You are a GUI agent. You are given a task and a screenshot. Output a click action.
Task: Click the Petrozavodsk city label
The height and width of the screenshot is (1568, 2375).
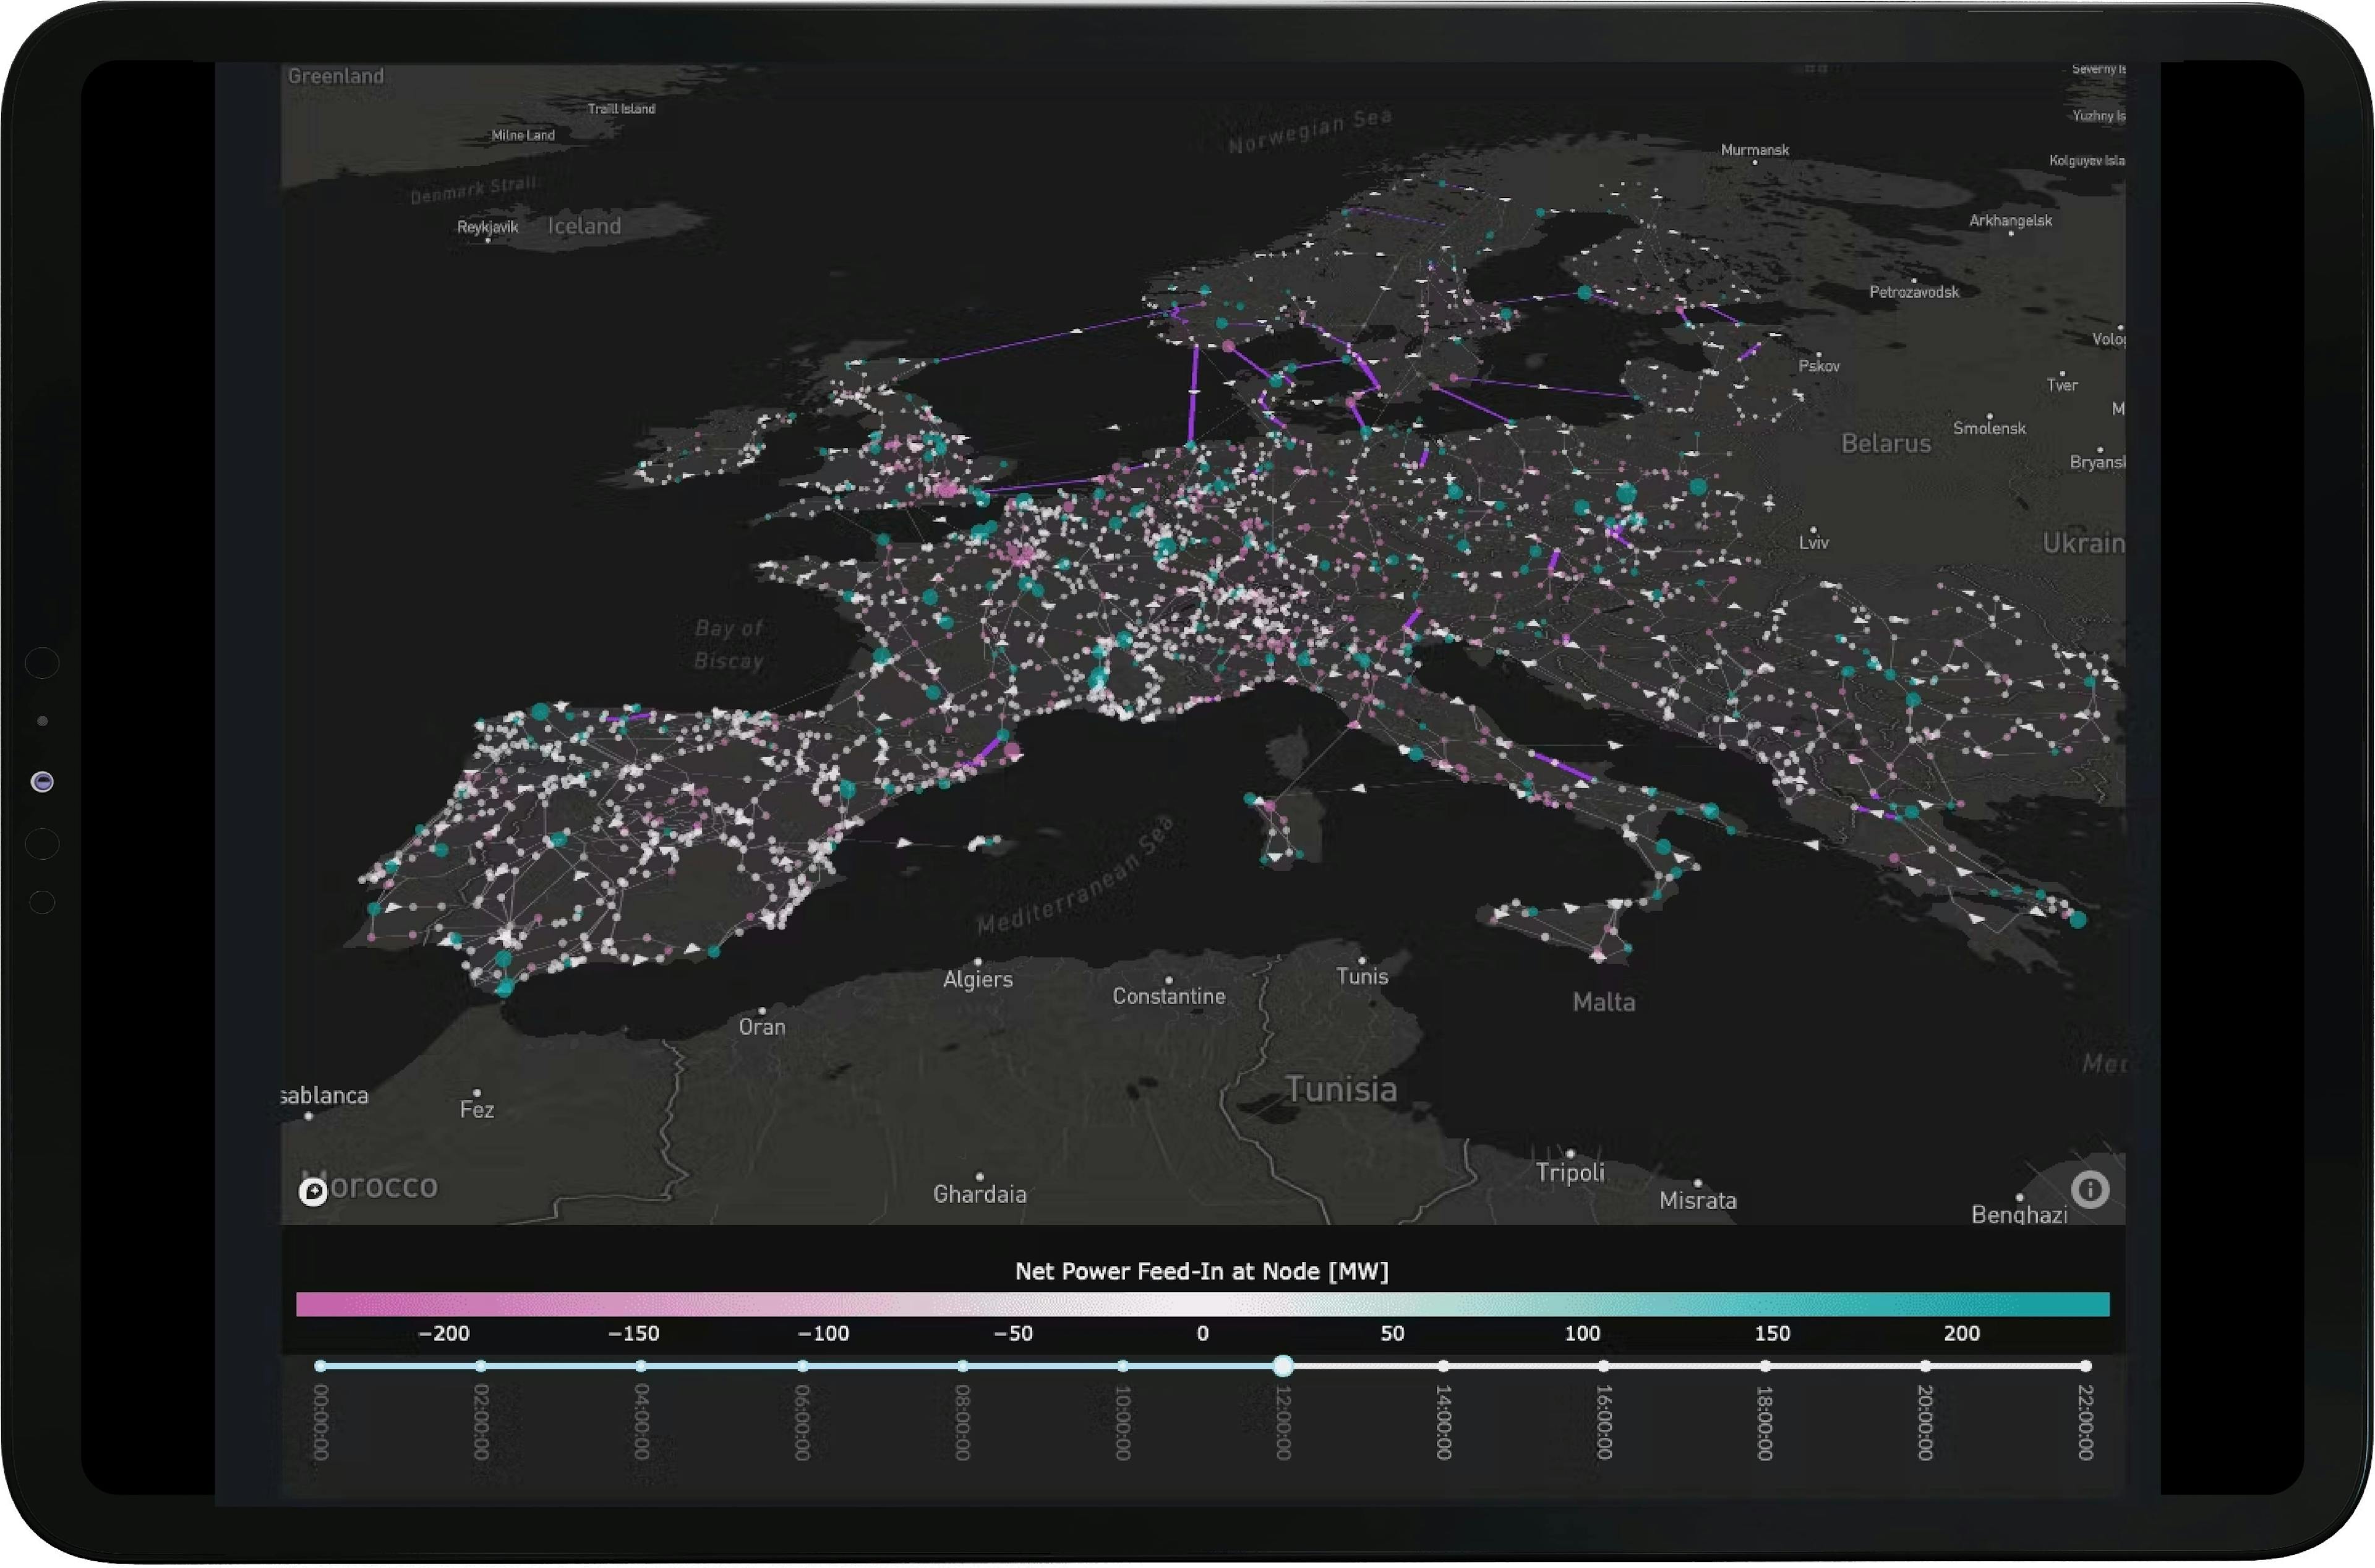pyautogui.click(x=1914, y=292)
